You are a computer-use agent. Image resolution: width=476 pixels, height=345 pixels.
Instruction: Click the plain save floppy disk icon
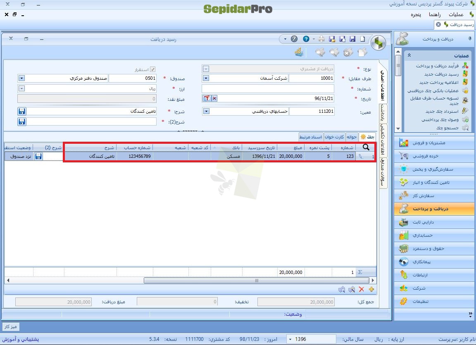352,39
